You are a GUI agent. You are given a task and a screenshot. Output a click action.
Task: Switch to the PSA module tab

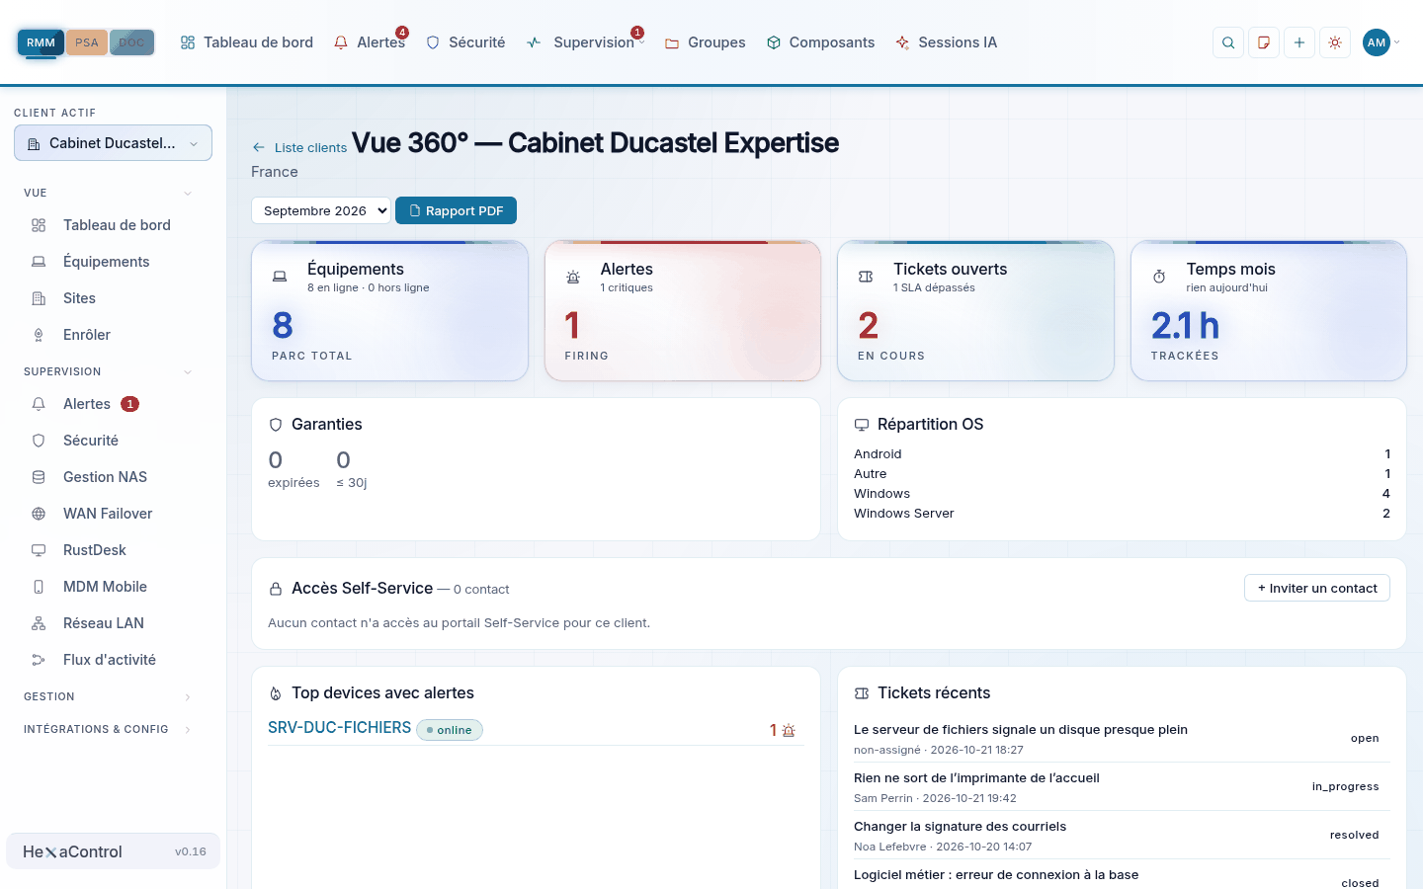[87, 42]
